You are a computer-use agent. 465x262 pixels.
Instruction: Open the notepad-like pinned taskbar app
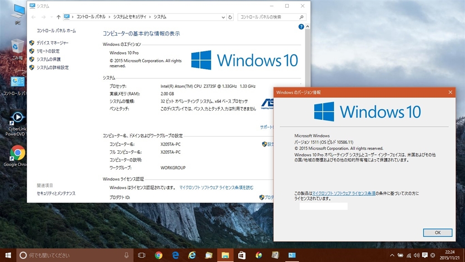click(275, 255)
